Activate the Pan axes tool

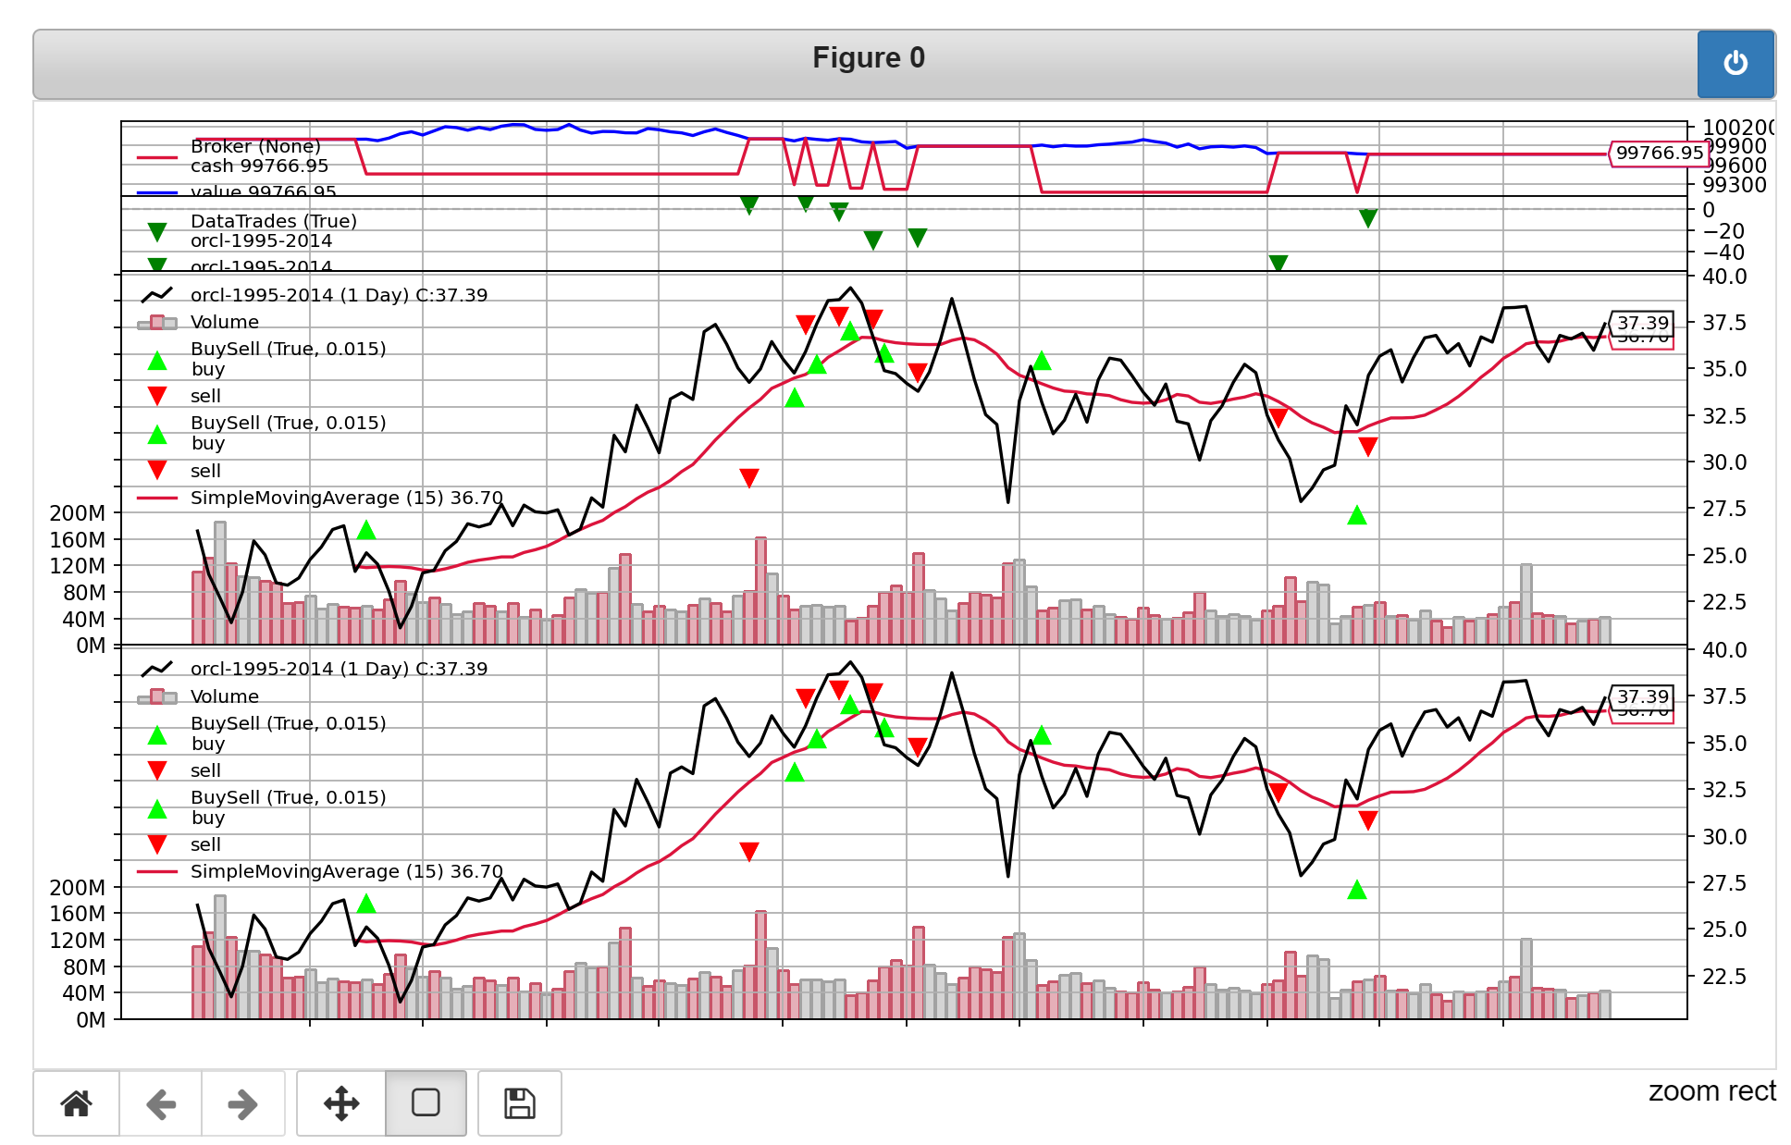coord(341,1102)
